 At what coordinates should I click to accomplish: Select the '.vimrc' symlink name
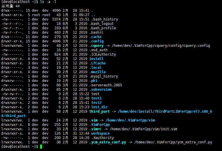point(95,129)
